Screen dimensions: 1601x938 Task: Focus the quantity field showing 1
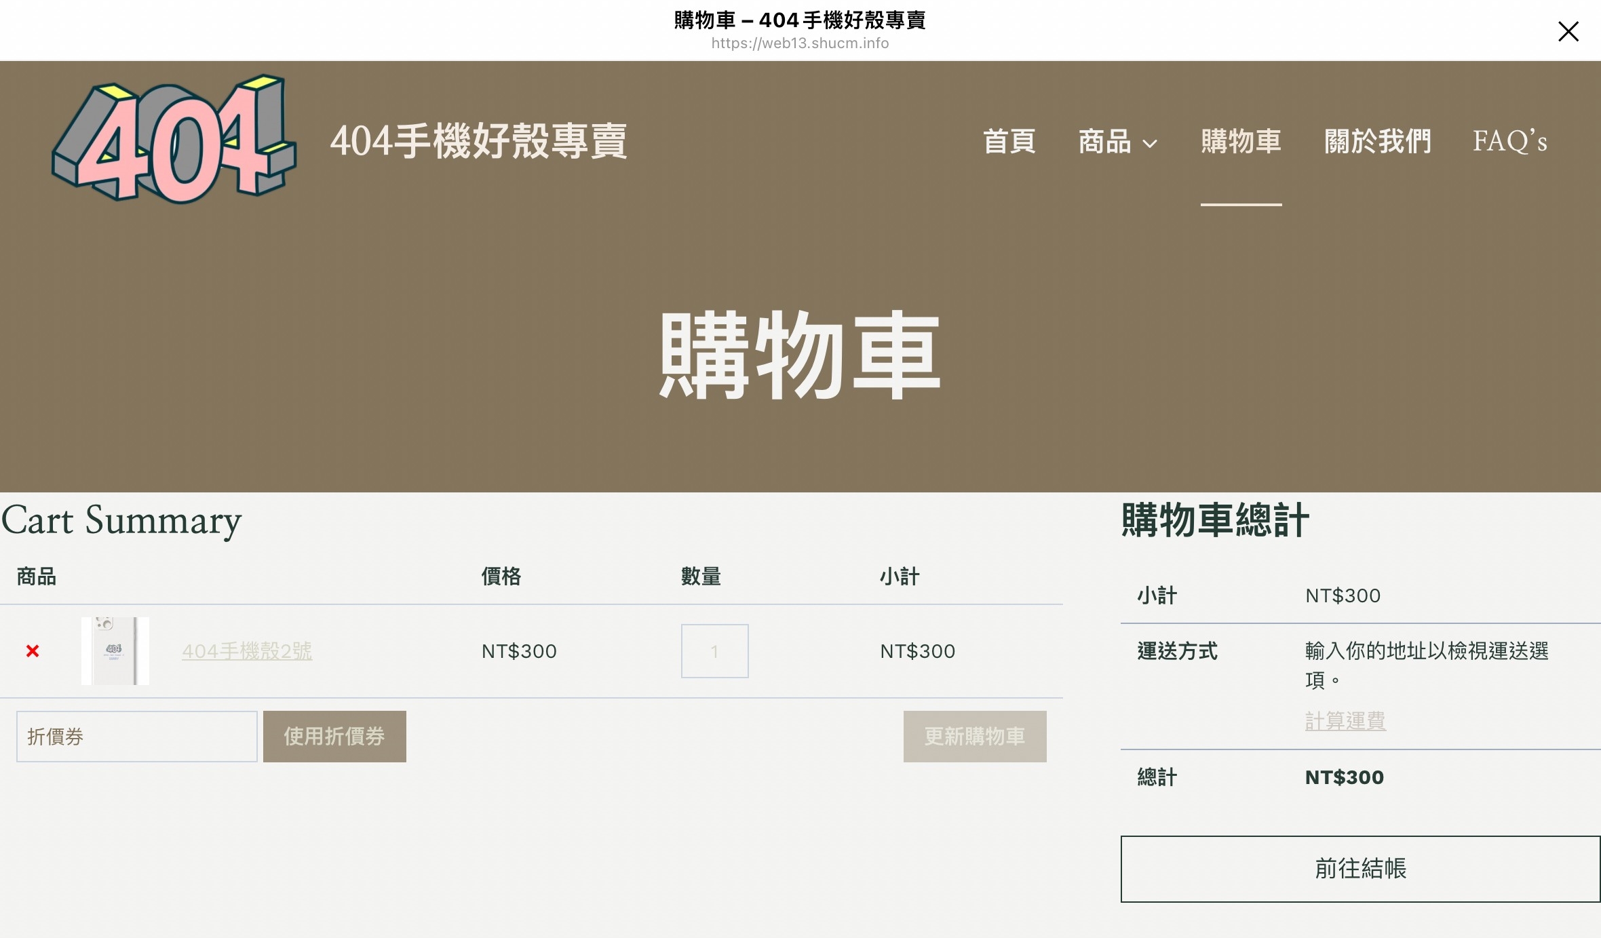[x=714, y=651]
